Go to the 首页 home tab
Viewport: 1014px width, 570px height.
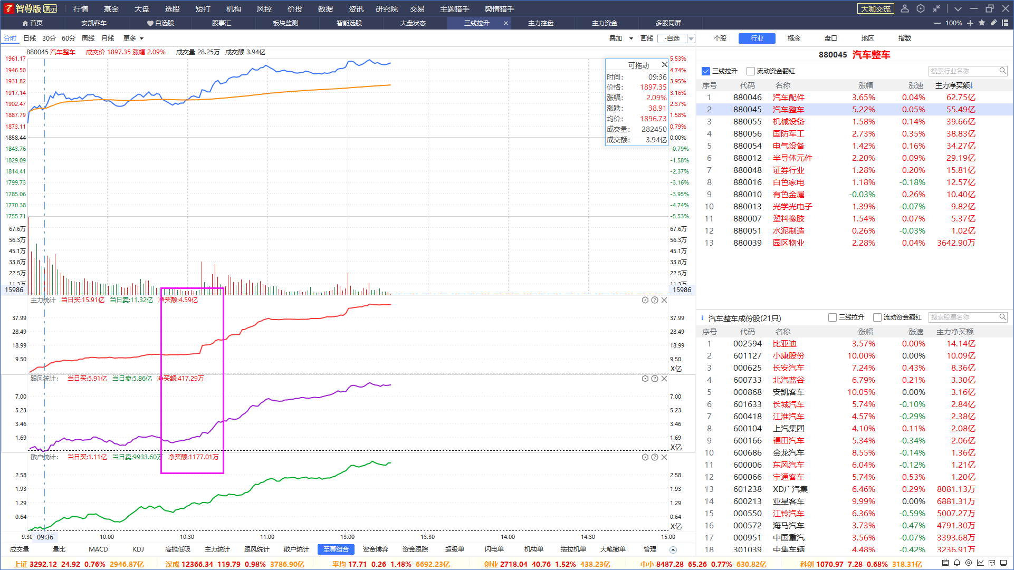click(x=33, y=23)
